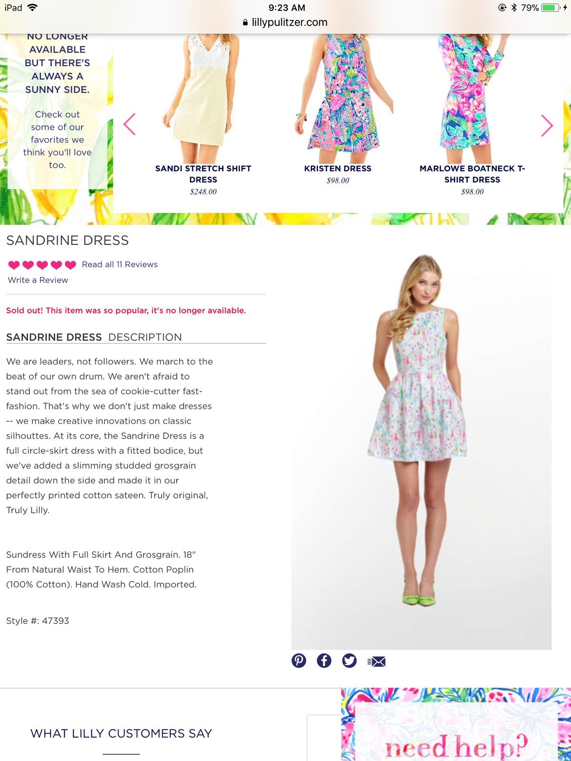Image resolution: width=571 pixels, height=761 pixels.
Task: Tap the five-heart rating icons
Action: tap(42, 265)
